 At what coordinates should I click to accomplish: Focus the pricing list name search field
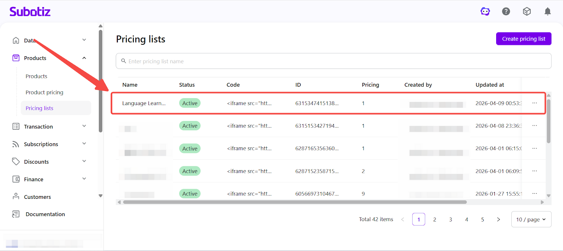click(x=333, y=61)
